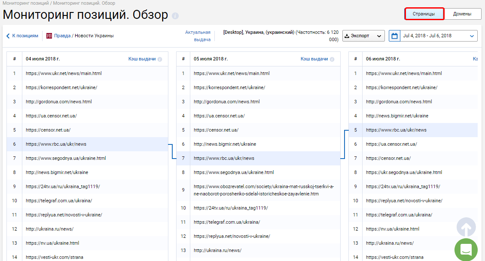
Task: Click the info icon beside the page title
Action: pyautogui.click(x=175, y=16)
